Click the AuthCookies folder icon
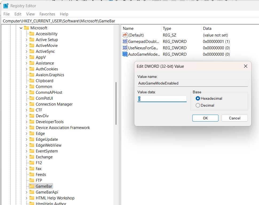 coord(32,69)
